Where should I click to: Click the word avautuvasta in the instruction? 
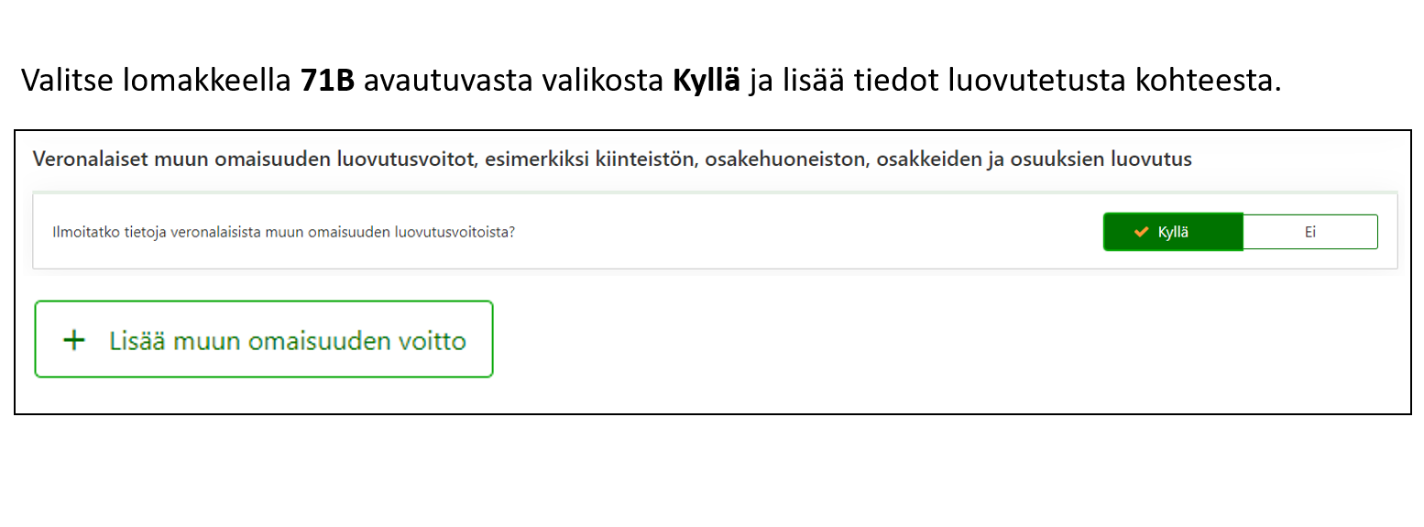[x=449, y=81]
